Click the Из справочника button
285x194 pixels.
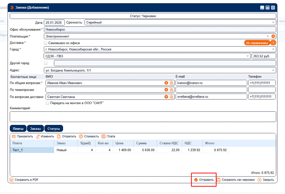pos(257,43)
